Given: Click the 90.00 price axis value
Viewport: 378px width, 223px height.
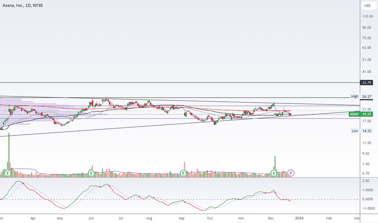Looking at the screenshot, I should point(367,28).
